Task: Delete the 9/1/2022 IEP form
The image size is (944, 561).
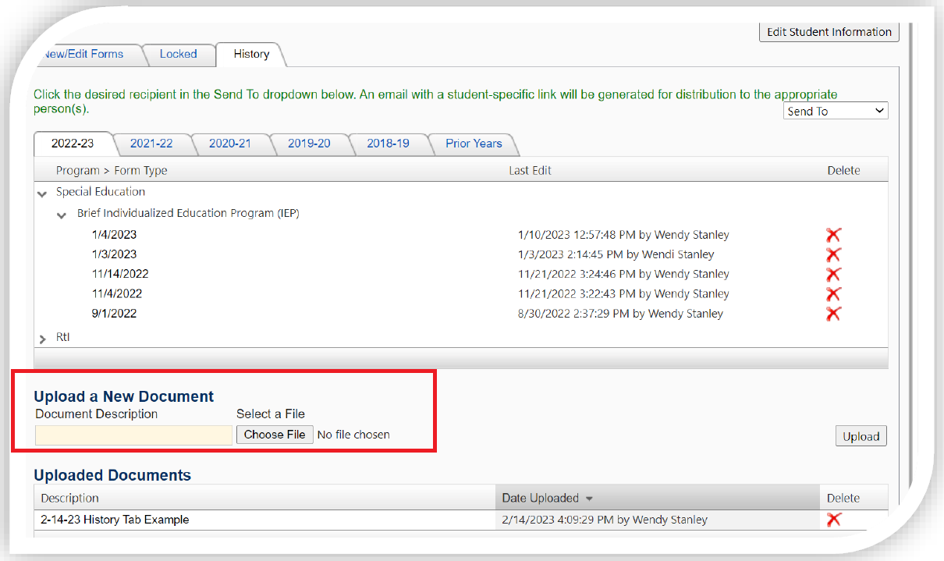Action: (x=833, y=314)
